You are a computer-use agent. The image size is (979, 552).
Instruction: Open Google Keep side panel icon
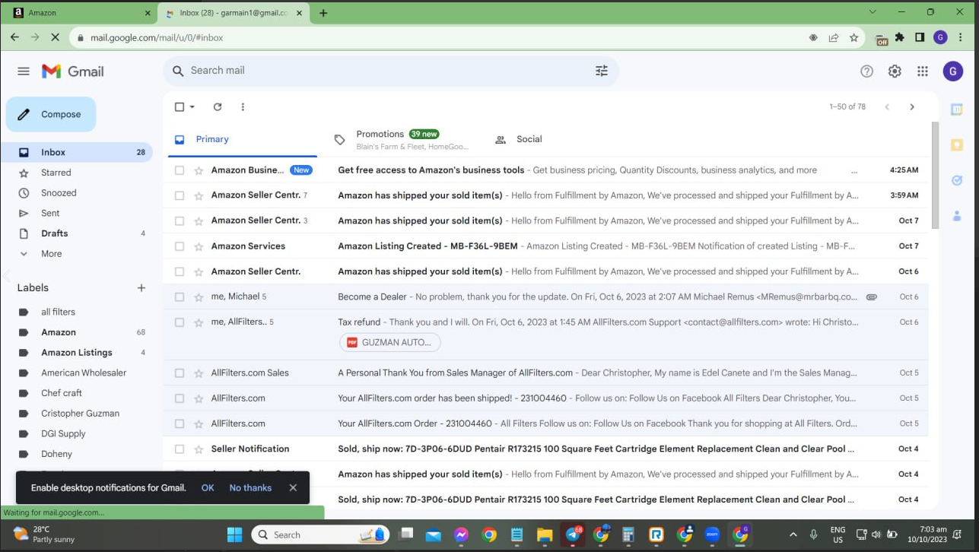pos(957,144)
